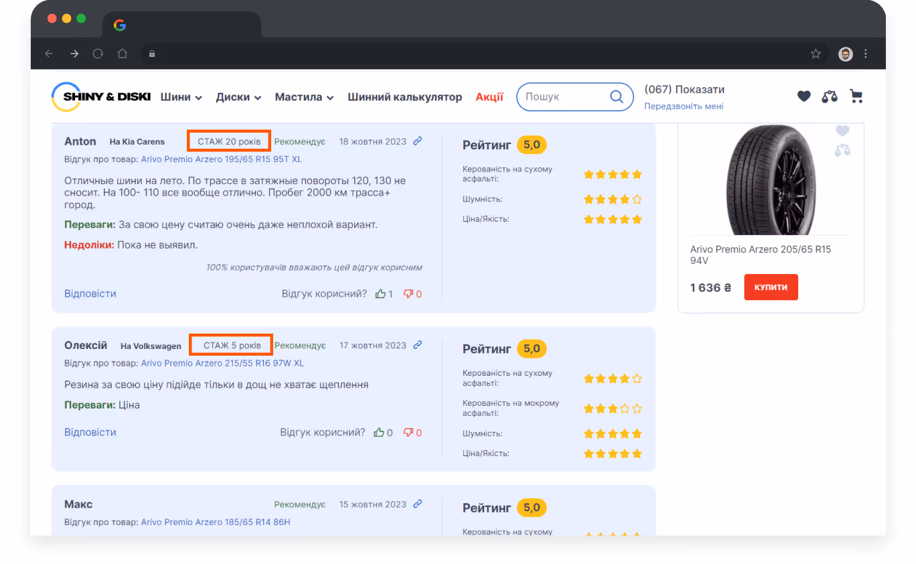Click the СТАЖ 5 років badge
This screenshot has height=564, width=916.
230,346
